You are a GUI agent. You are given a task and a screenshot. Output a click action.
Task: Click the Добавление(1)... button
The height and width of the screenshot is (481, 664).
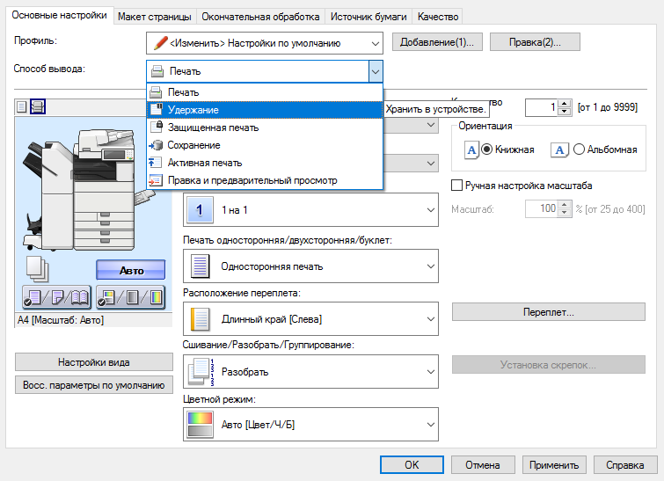pyautogui.click(x=437, y=42)
